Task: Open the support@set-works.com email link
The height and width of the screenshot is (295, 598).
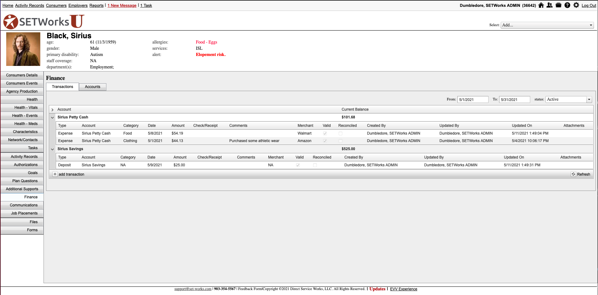Action: tap(193, 289)
